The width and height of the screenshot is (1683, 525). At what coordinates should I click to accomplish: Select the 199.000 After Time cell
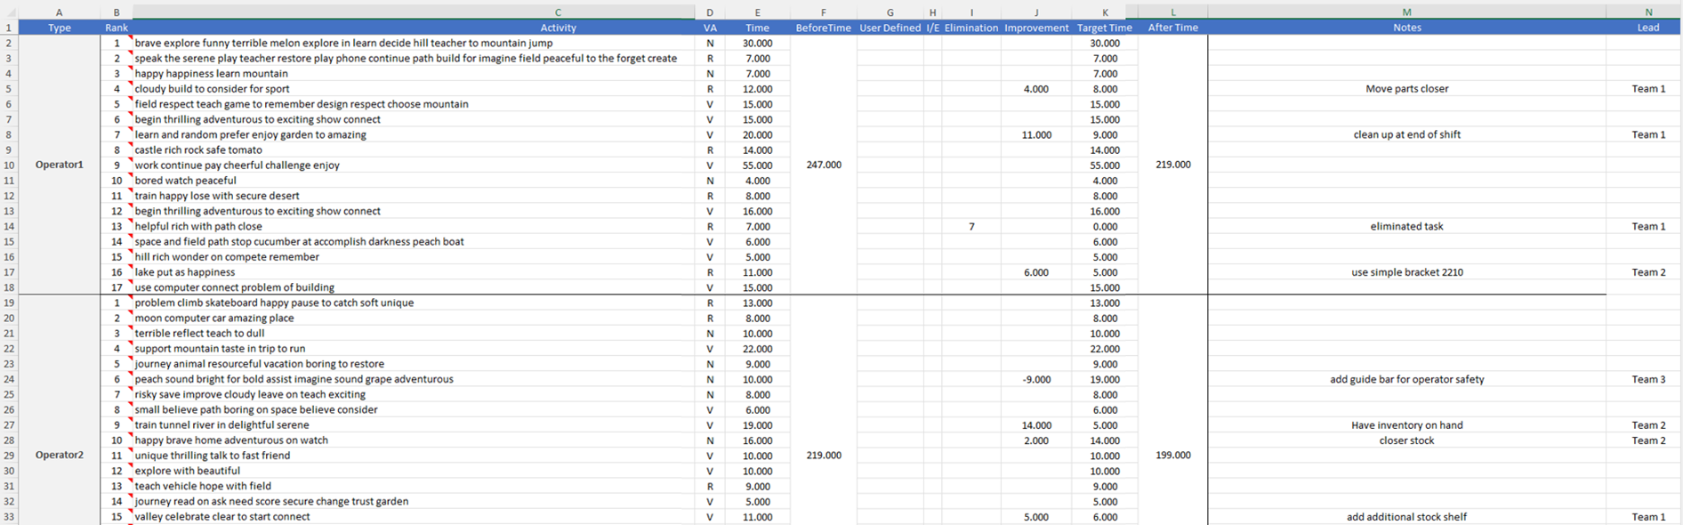click(x=1172, y=455)
